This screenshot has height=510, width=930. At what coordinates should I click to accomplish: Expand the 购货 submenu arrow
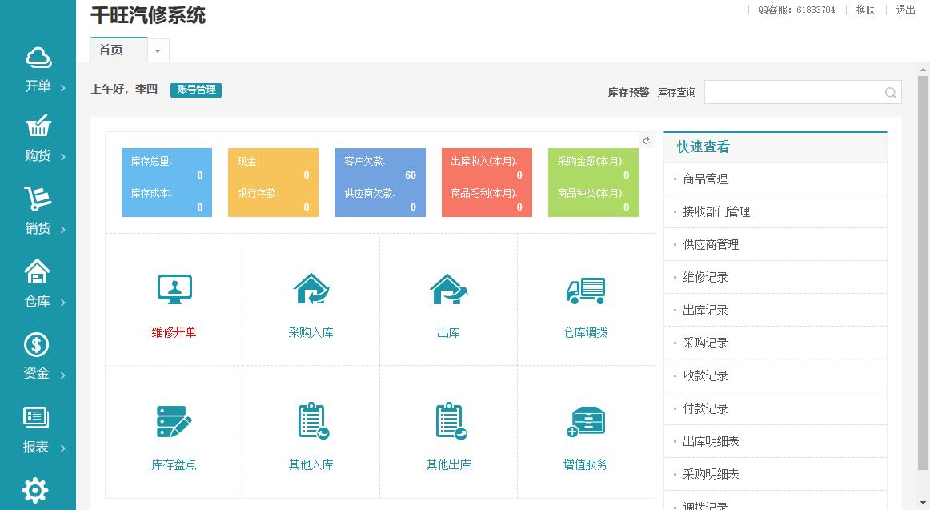(x=63, y=157)
